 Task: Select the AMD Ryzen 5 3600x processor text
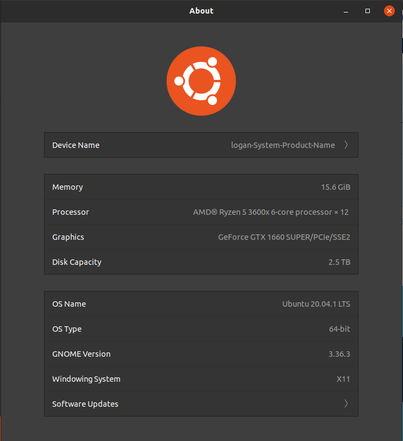[271, 212]
